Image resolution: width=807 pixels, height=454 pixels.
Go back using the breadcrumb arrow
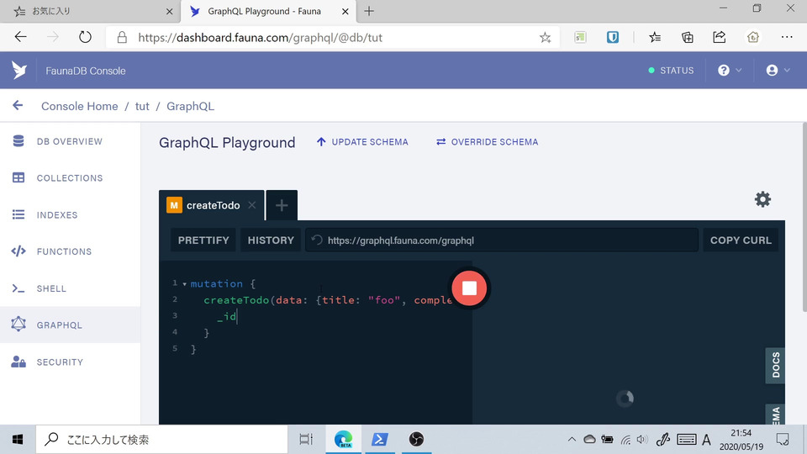pyautogui.click(x=18, y=106)
